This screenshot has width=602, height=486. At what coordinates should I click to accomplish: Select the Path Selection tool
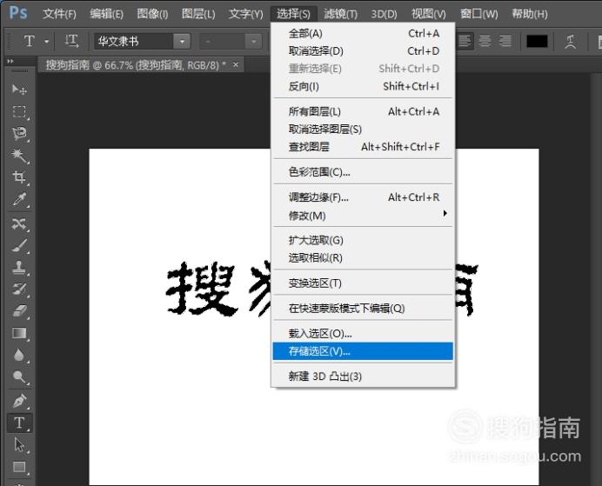click(19, 445)
